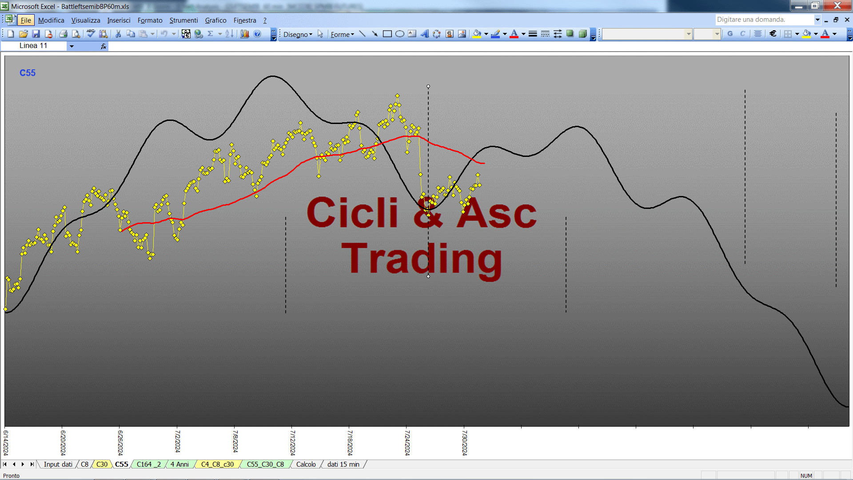Click the Cut scissors icon
This screenshot has width=853, height=480.
click(x=118, y=34)
